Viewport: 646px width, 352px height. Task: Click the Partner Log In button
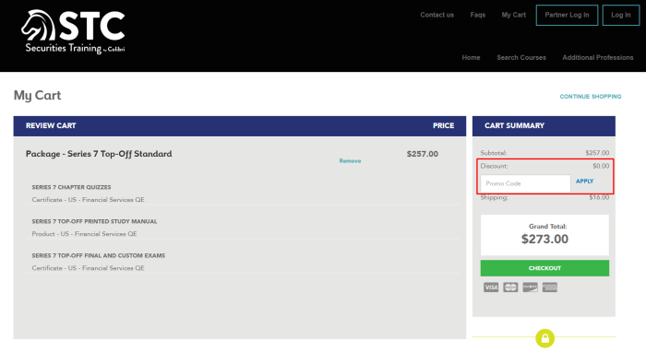567,16
